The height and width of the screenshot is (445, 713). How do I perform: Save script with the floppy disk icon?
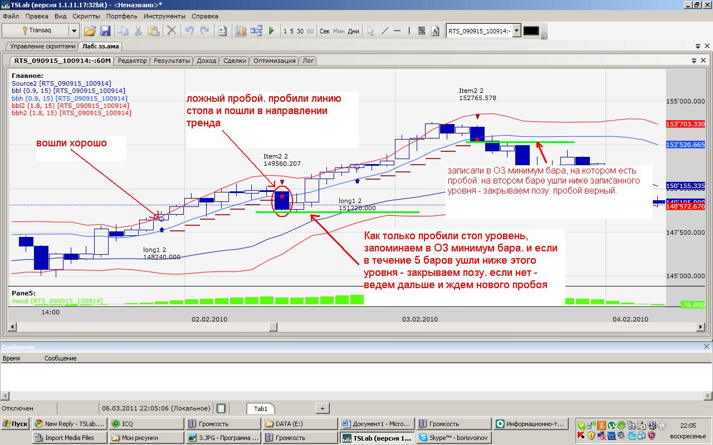(105, 31)
